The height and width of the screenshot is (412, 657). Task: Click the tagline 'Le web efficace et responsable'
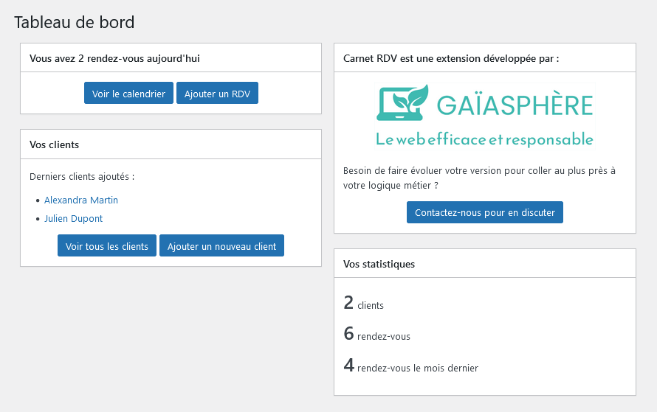pos(484,139)
